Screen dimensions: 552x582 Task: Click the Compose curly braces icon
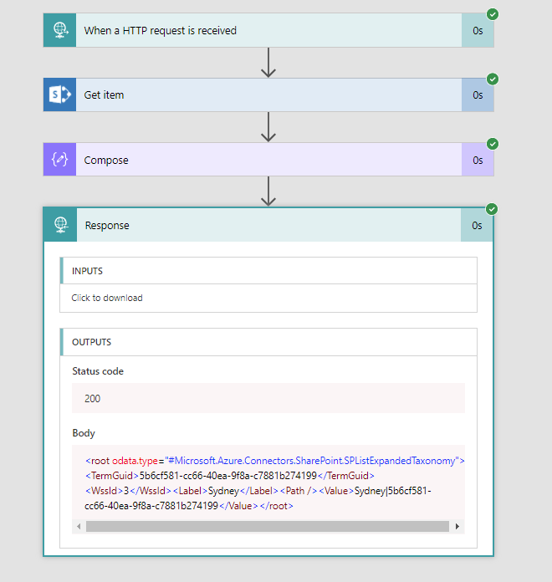click(59, 160)
